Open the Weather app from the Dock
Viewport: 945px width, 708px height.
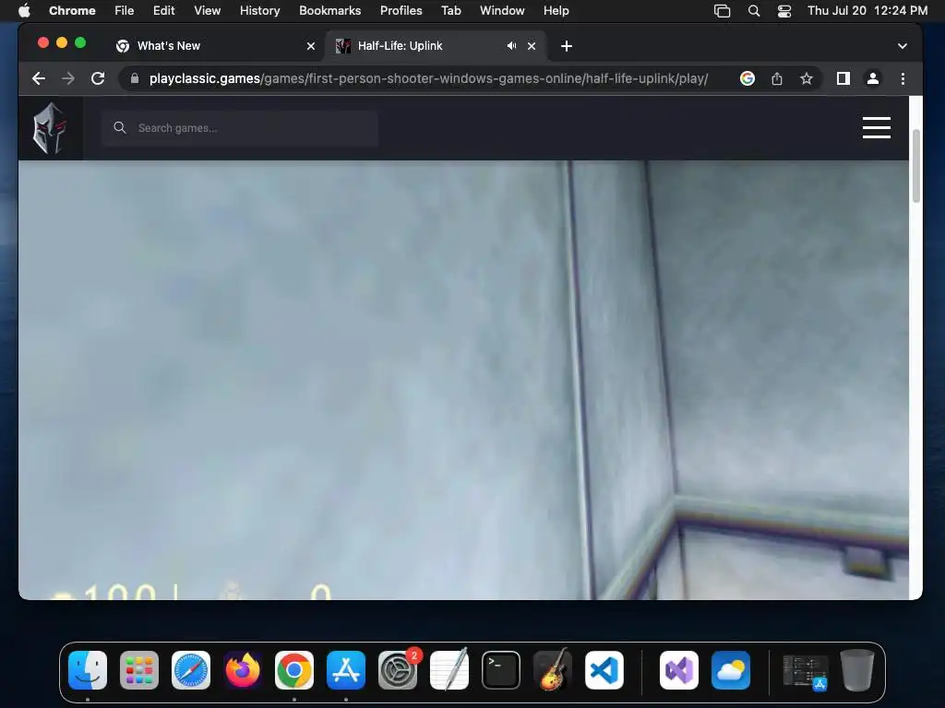click(731, 670)
